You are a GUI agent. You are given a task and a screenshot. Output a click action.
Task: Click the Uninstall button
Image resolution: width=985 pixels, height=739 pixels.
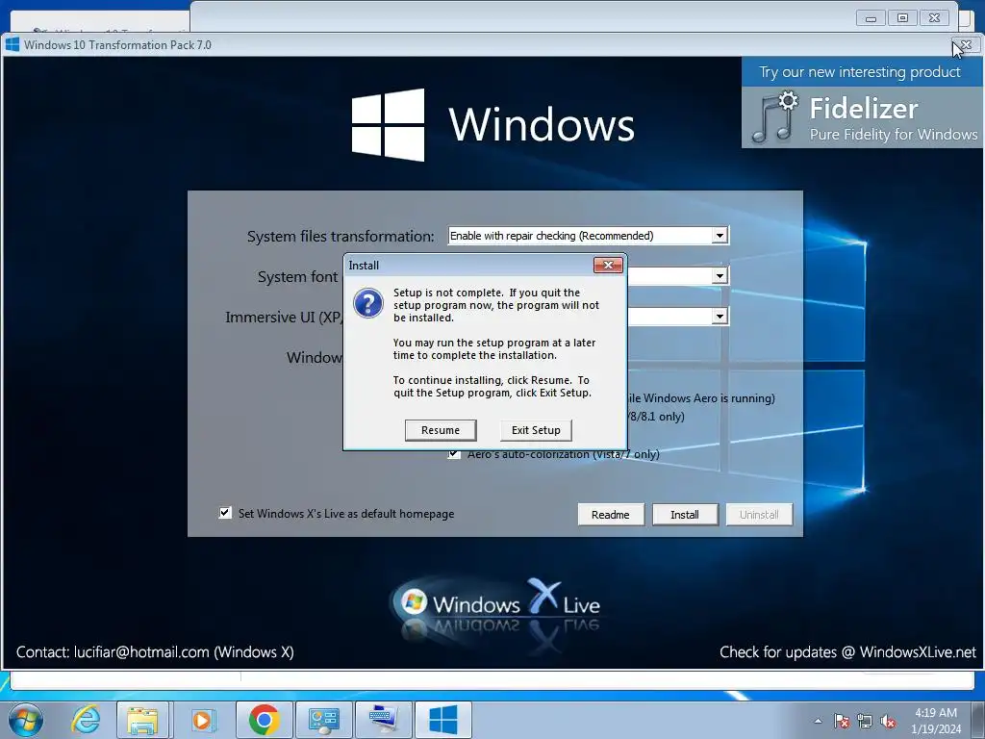point(759,515)
